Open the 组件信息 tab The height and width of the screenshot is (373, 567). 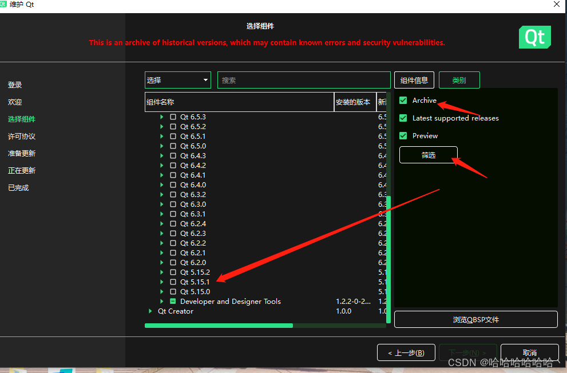(414, 80)
